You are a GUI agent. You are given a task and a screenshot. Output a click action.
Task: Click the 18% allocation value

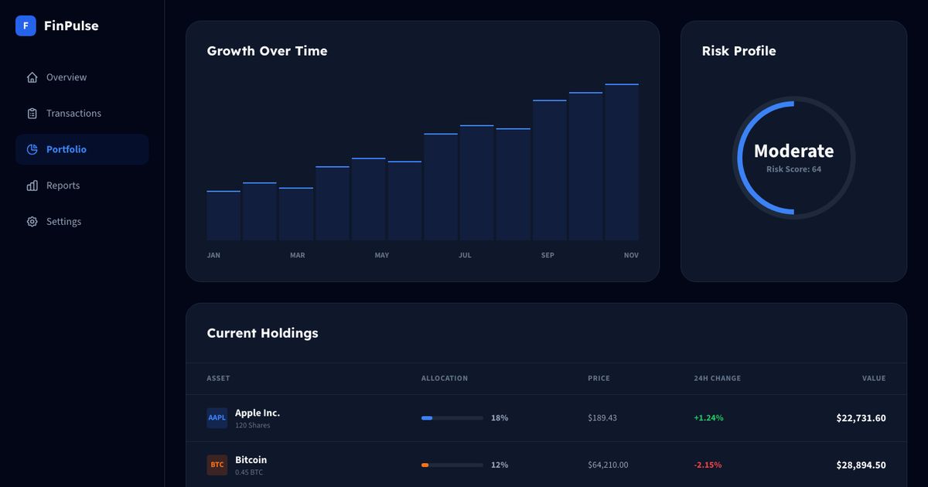[500, 418]
